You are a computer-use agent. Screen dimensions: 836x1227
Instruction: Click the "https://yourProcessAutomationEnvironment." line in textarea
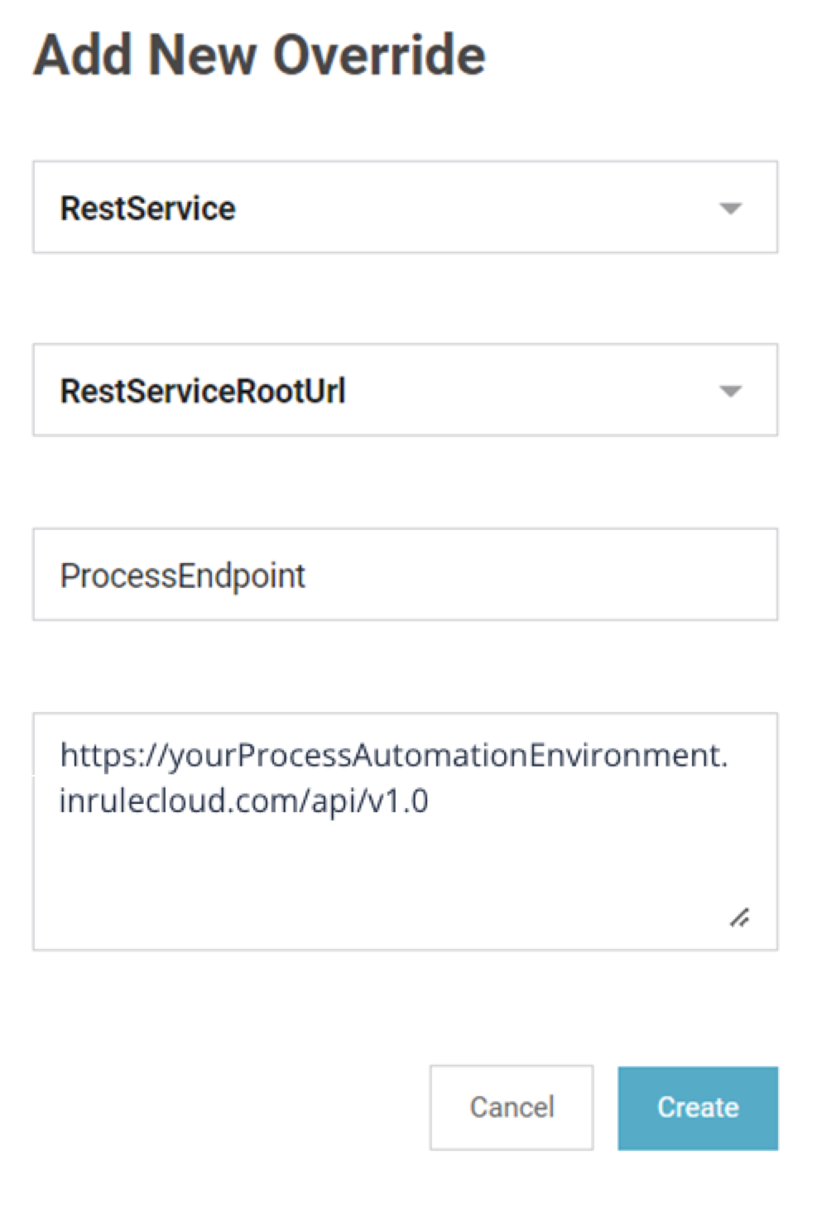coord(393,756)
